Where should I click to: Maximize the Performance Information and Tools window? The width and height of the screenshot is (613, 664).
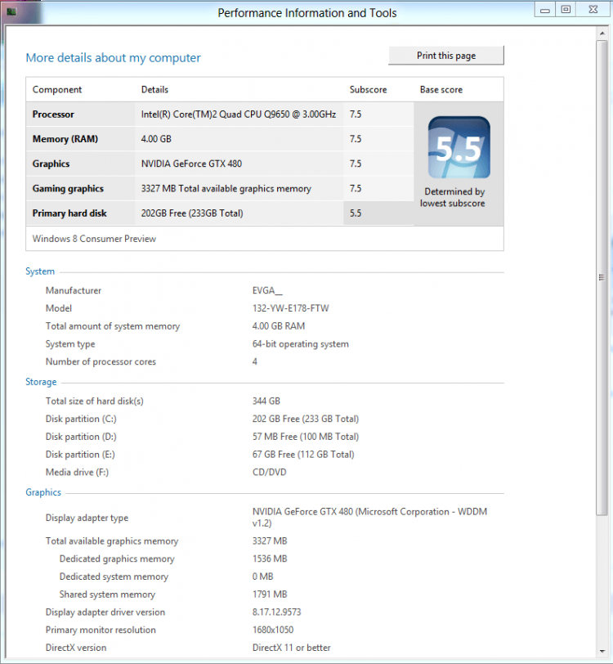point(566,10)
